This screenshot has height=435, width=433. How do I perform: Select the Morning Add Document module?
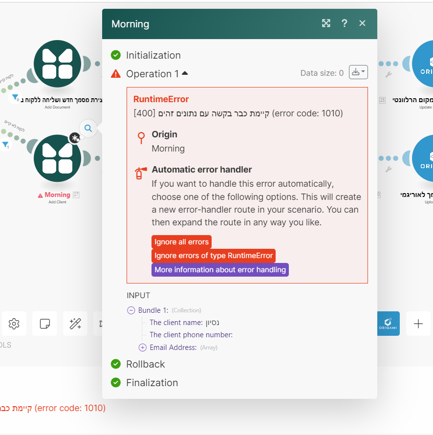57,64
